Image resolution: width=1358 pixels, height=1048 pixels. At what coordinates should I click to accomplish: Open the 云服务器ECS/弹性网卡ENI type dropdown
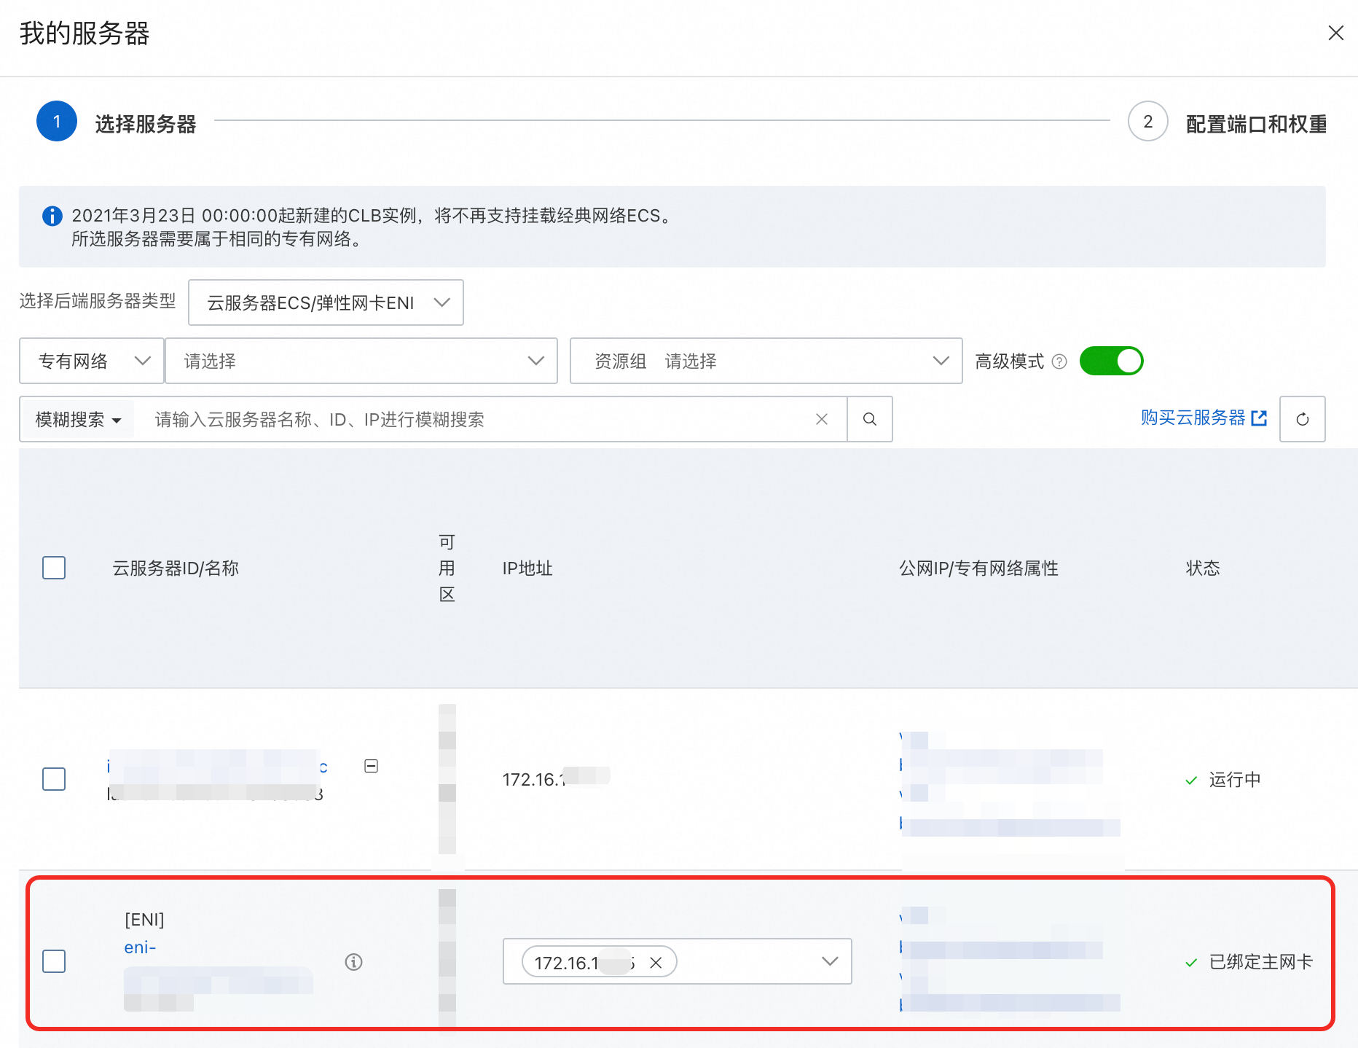click(x=326, y=302)
